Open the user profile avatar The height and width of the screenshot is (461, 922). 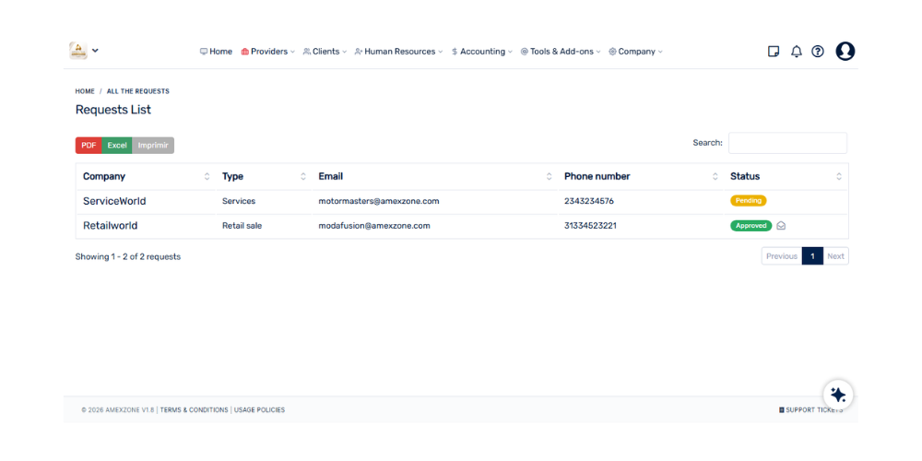(845, 51)
